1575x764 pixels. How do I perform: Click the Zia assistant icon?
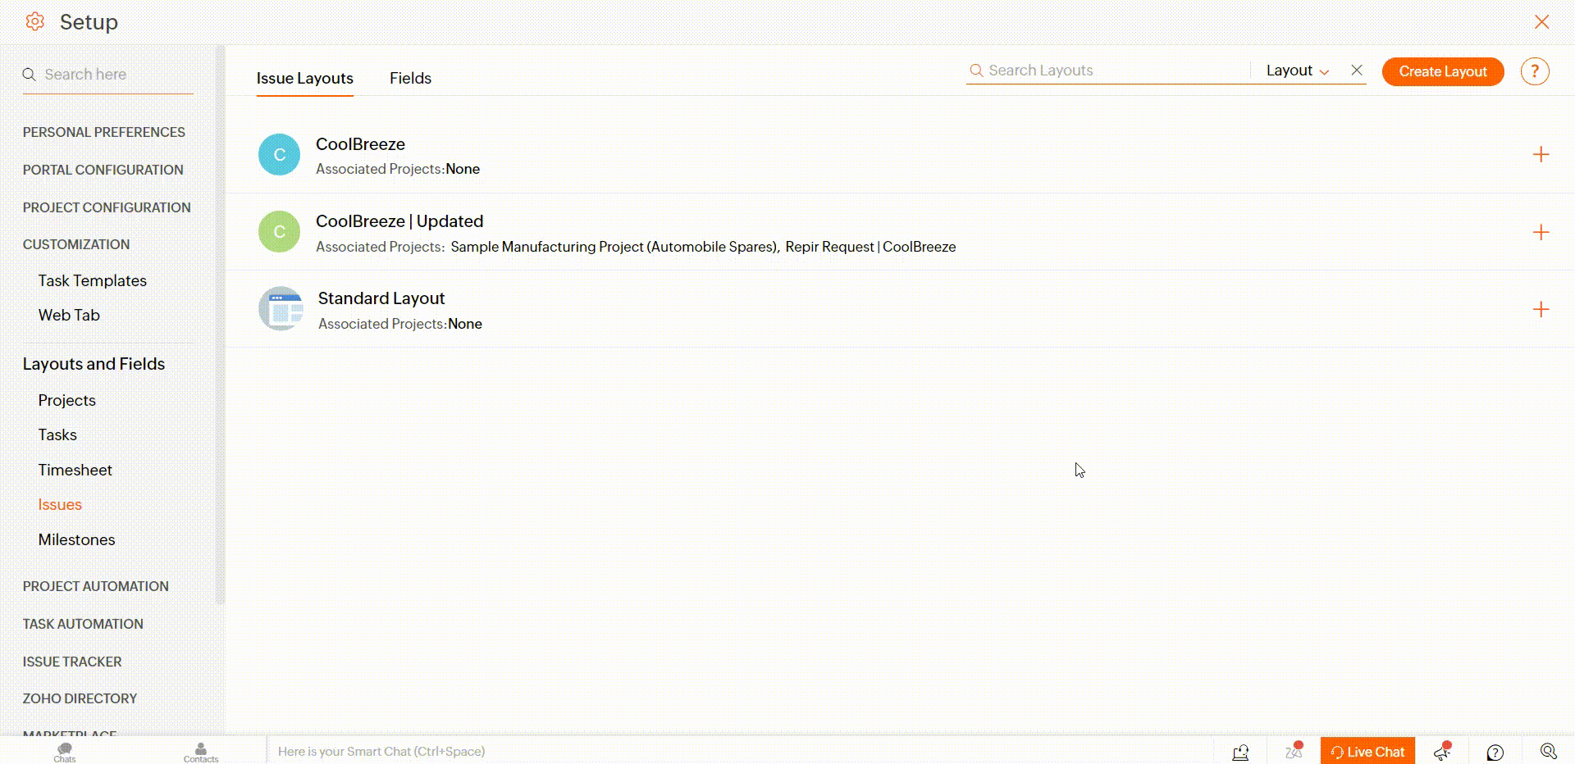(x=1294, y=751)
